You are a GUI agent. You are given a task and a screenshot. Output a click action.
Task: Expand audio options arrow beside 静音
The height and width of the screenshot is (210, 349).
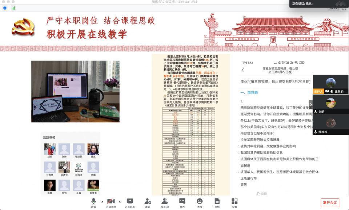[x=102, y=202]
